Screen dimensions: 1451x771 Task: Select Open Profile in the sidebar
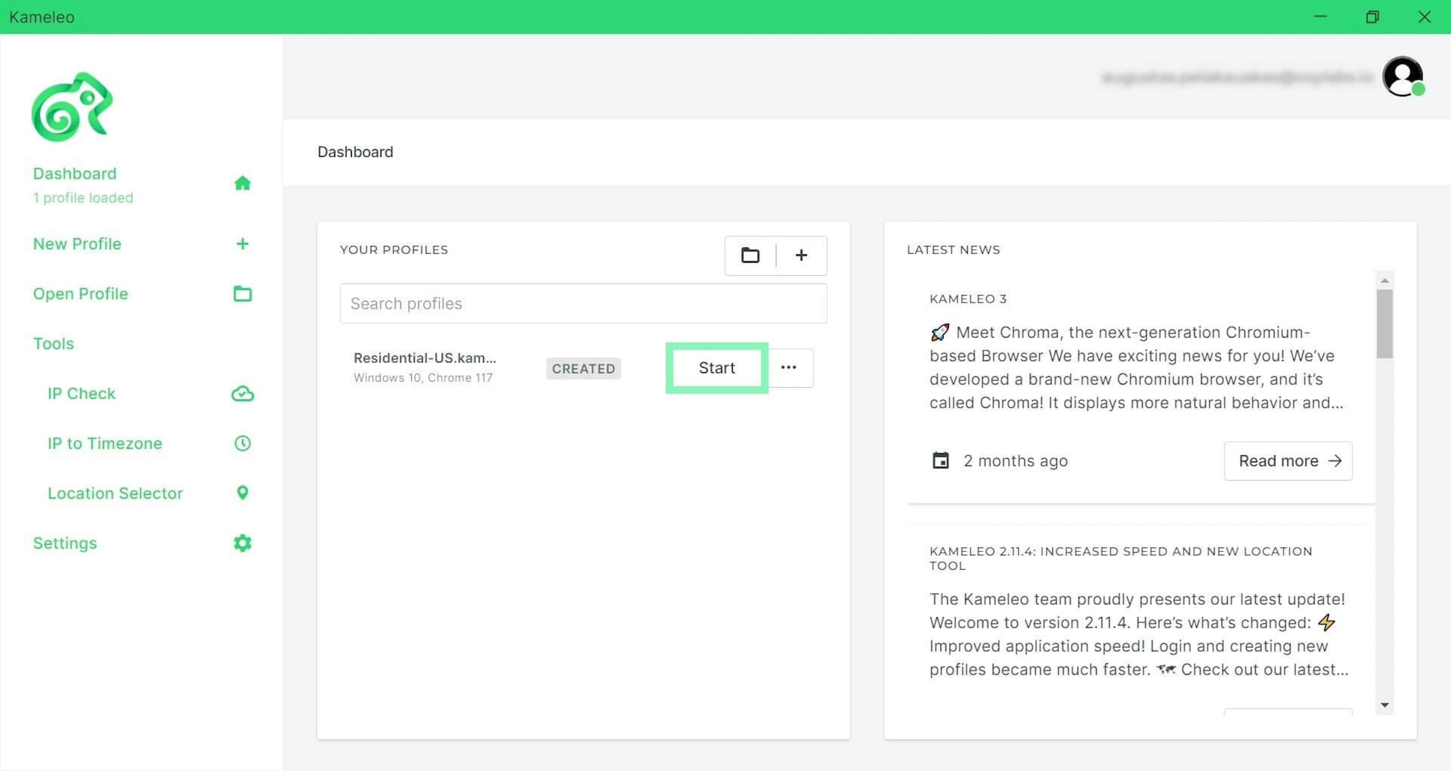coord(80,294)
